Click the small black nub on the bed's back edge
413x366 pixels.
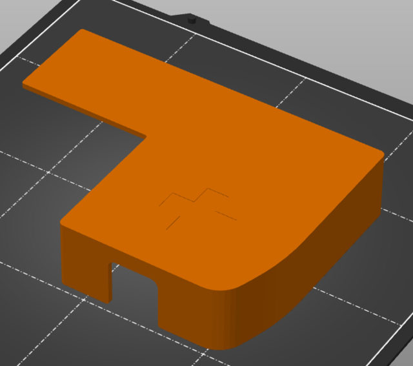(192, 21)
